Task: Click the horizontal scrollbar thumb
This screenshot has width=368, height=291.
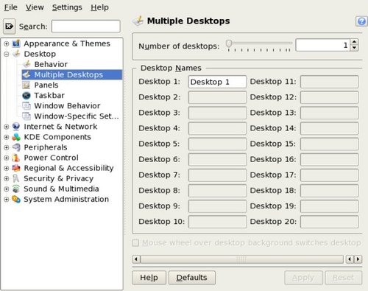Action: pyautogui.click(x=241, y=259)
